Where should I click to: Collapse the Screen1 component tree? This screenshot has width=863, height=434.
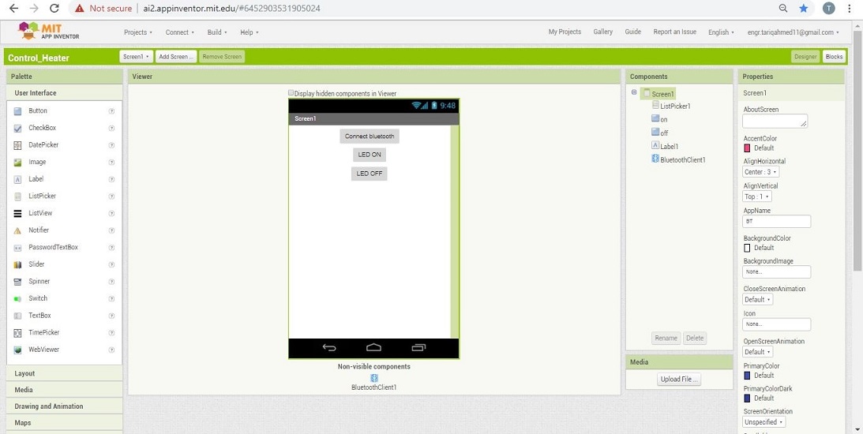point(634,92)
